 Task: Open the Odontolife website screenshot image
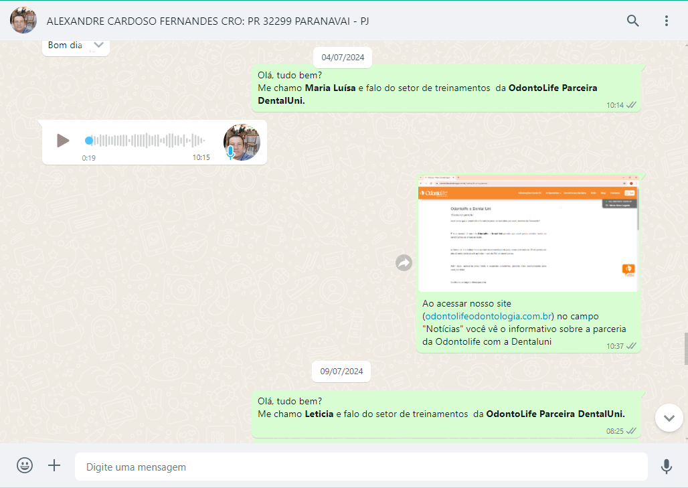[x=528, y=233]
